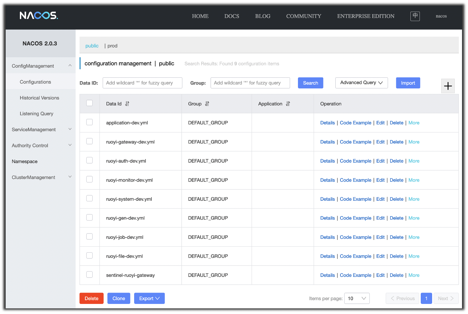Click the Import button
The image size is (468, 314).
click(x=408, y=83)
